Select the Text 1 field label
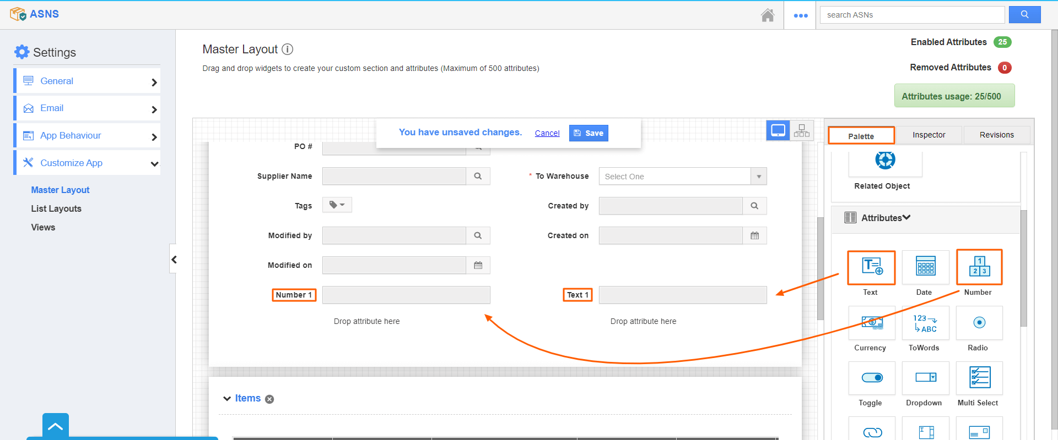 [577, 295]
